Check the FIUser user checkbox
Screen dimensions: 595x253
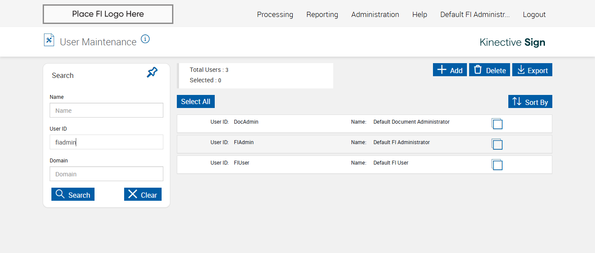[x=497, y=165]
